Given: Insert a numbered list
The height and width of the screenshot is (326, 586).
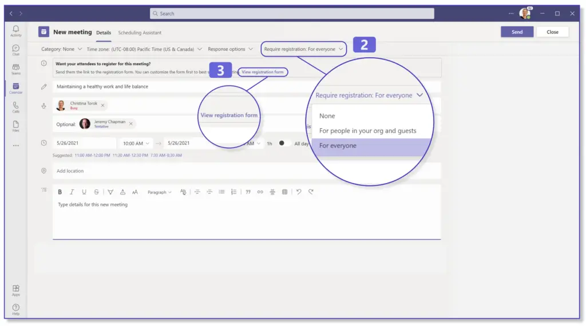Looking at the screenshot, I should 233,192.
